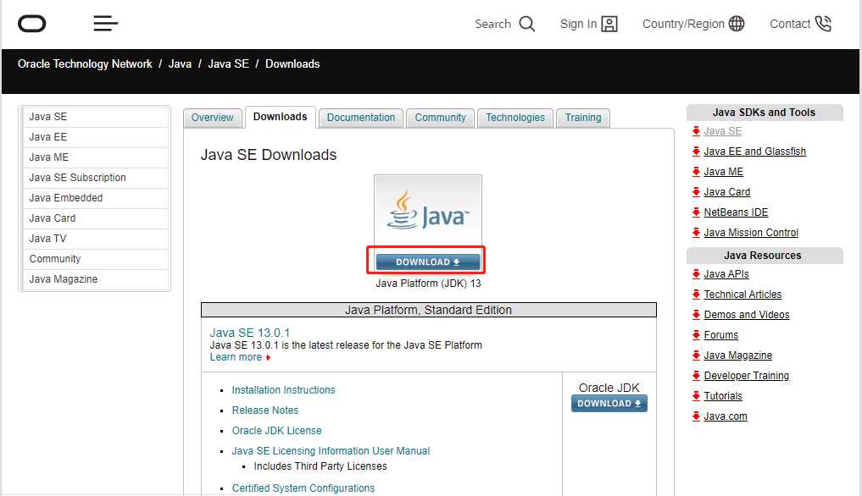
Task: Click the Java Platform (JDK) 13 DOWNLOAD button
Action: coord(428,262)
